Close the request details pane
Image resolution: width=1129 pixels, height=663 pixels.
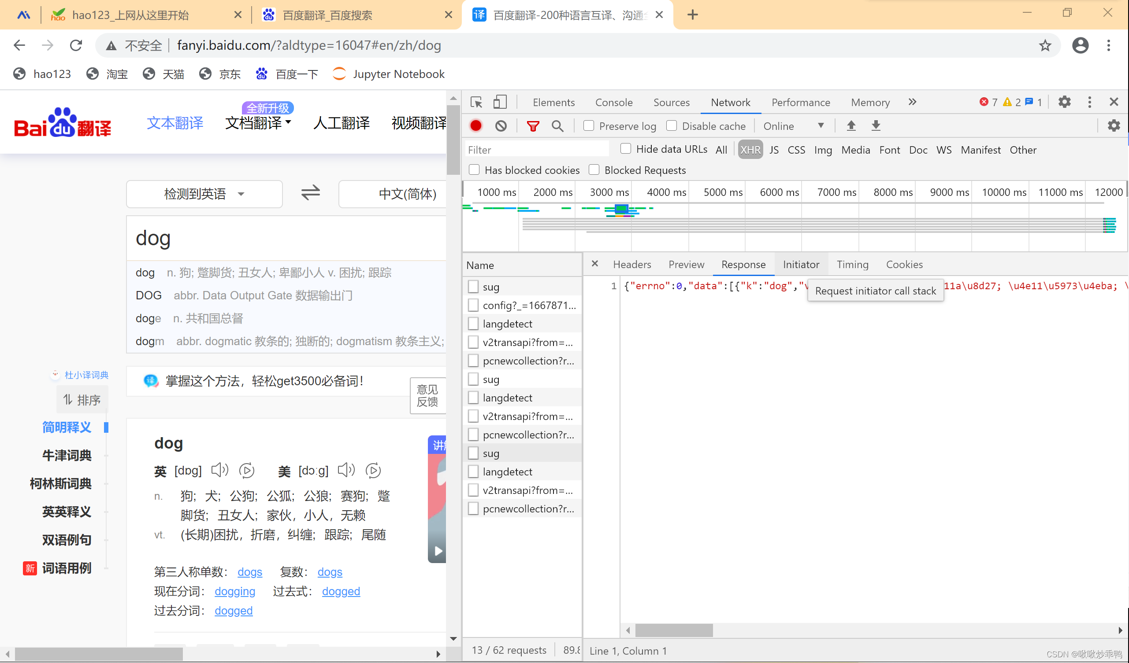coord(595,264)
